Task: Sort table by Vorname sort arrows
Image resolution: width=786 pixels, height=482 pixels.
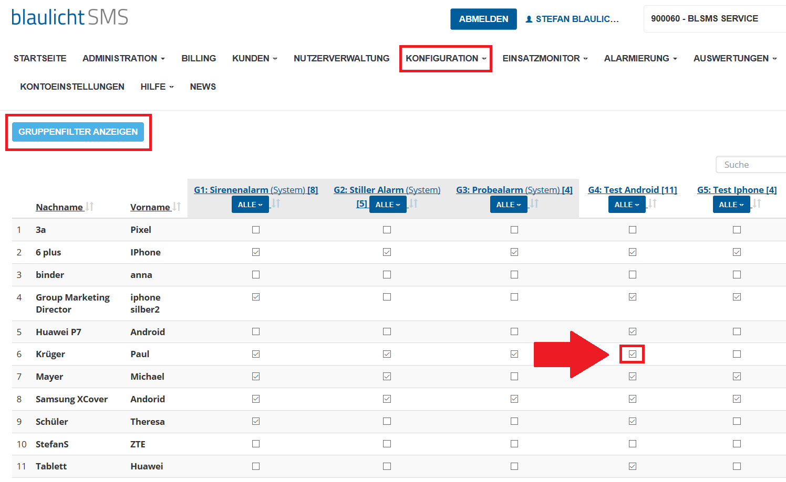Action: 177,207
